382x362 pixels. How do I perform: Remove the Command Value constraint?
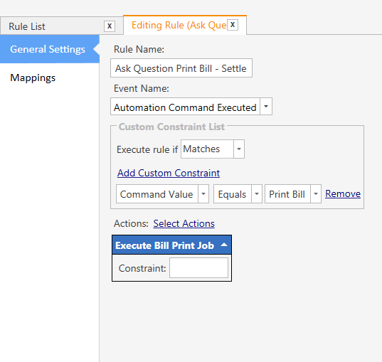point(343,193)
